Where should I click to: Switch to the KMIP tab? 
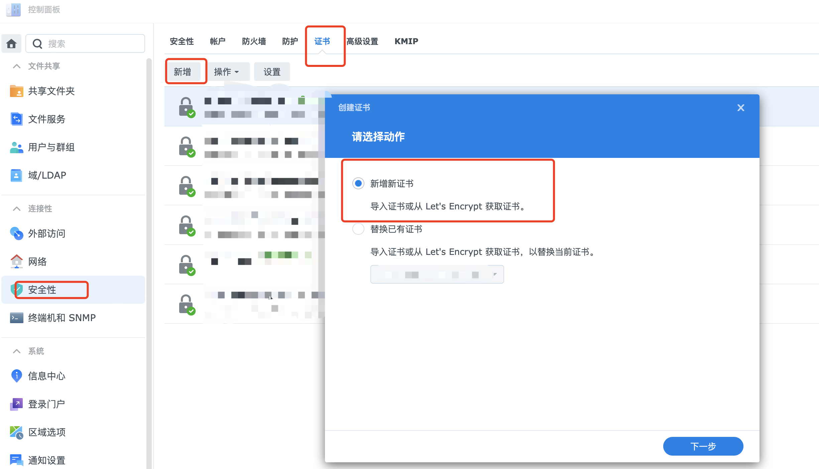pyautogui.click(x=406, y=41)
